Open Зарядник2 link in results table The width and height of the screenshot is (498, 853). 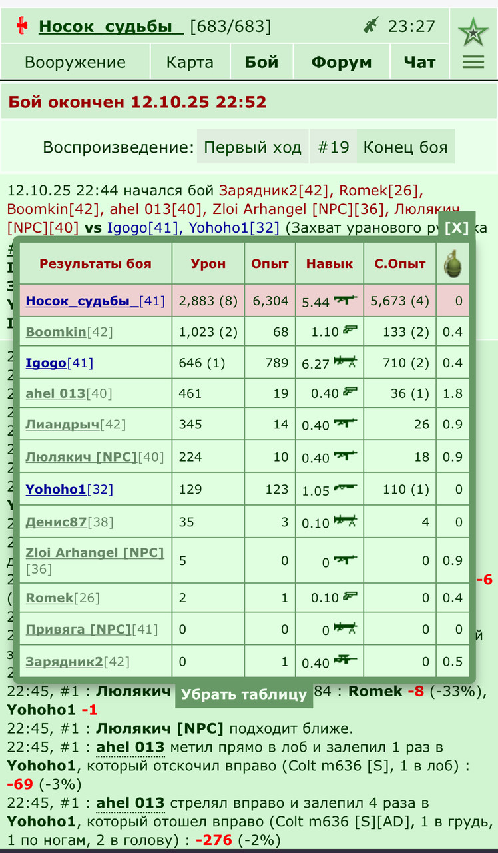tap(64, 662)
